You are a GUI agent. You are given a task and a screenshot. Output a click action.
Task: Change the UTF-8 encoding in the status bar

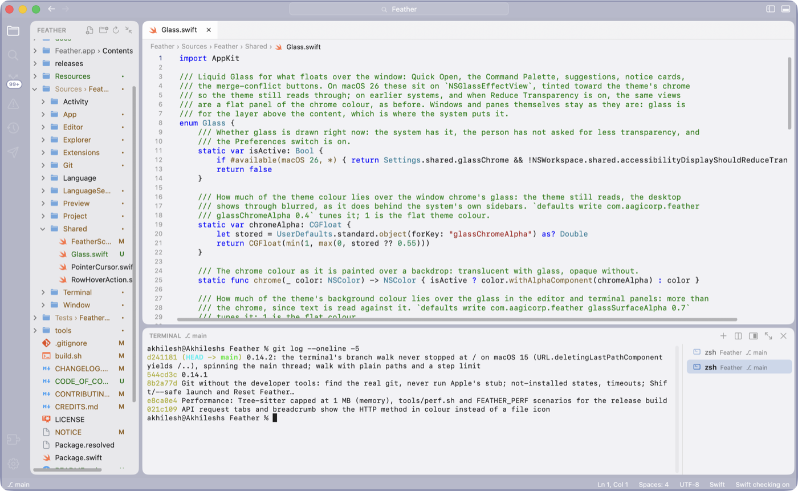pos(689,484)
